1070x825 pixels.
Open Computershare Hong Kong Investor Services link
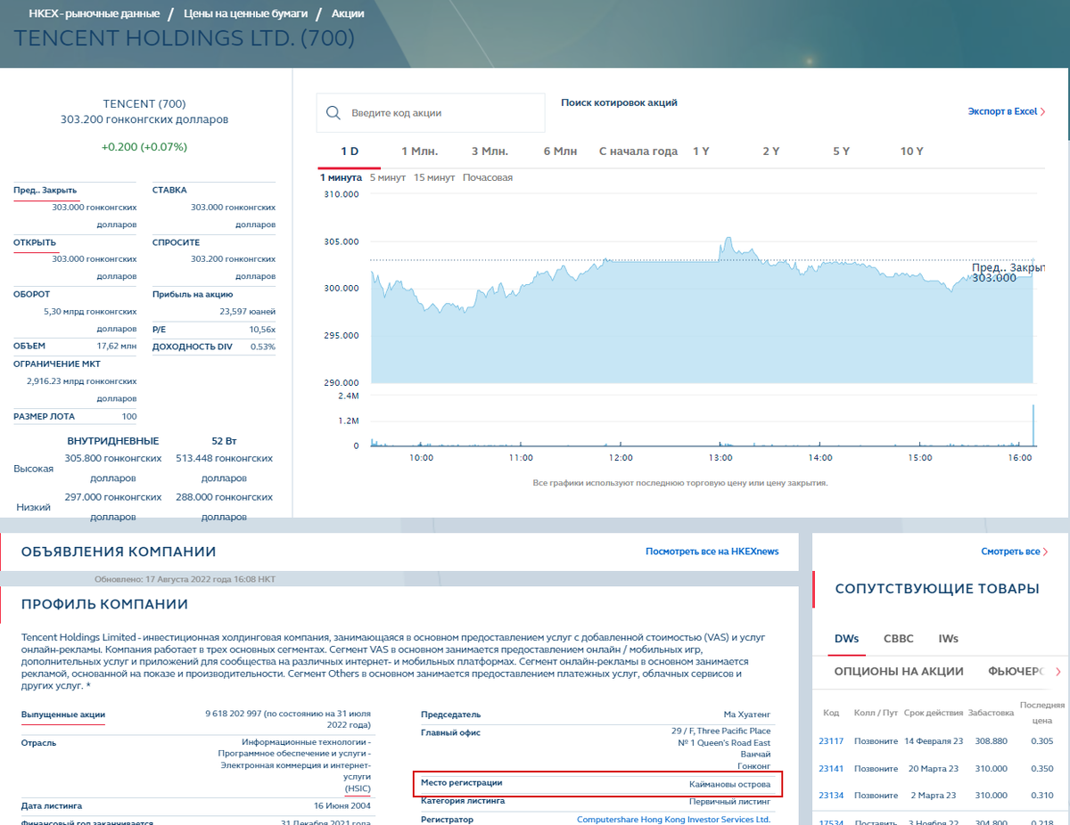coord(673,819)
